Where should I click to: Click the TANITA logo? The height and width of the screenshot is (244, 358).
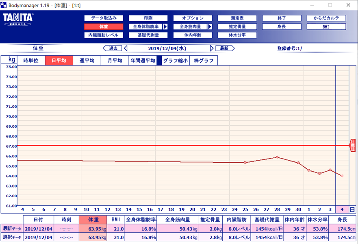pos(18,19)
